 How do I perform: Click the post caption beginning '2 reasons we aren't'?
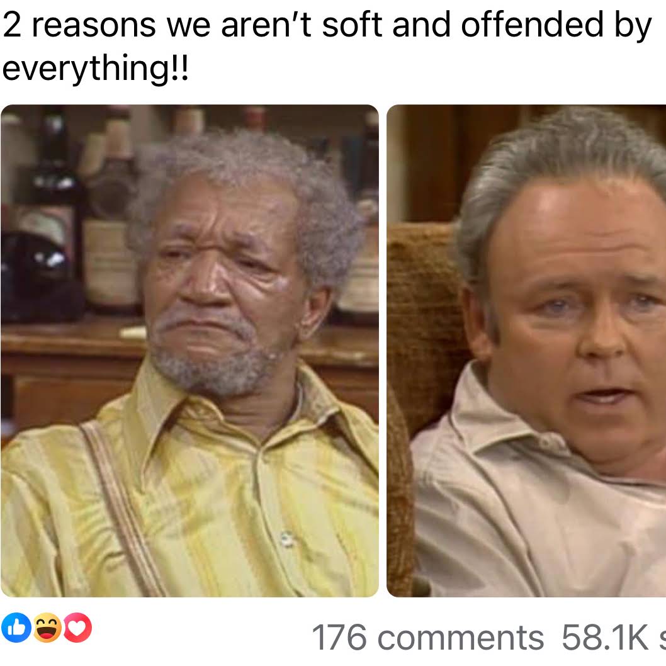(327, 46)
